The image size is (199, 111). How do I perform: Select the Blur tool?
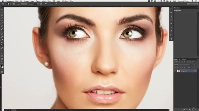[2, 42]
